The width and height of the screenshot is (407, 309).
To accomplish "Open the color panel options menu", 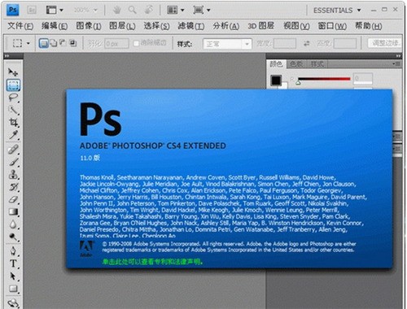I will coord(396,63).
